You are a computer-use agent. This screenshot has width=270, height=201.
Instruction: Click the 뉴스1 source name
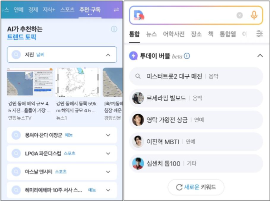point(61,118)
